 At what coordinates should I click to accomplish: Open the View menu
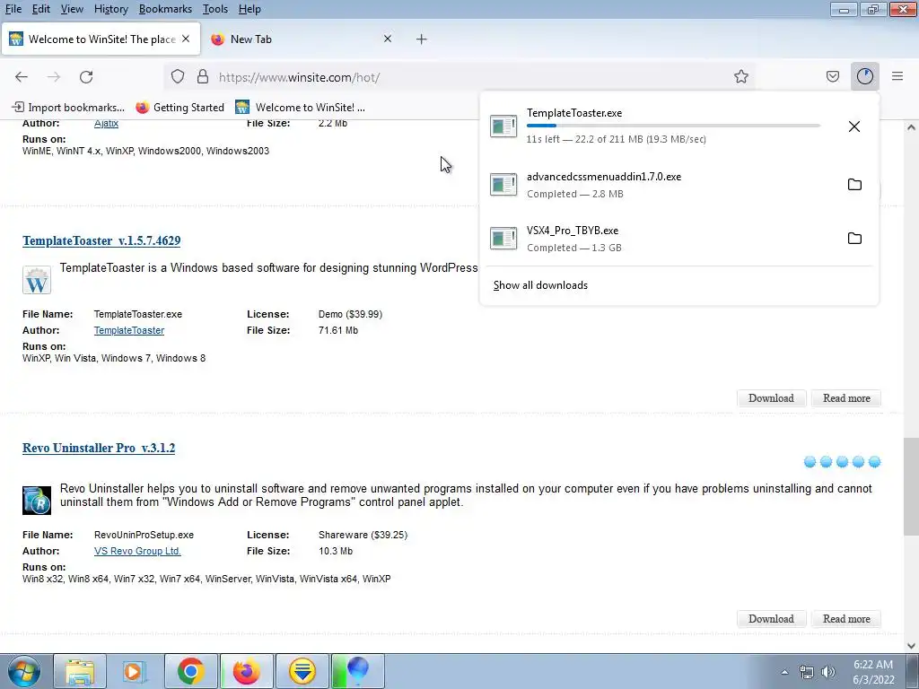72,9
